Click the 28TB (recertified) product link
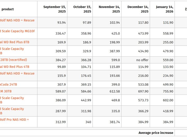This screenshot has height=137, width=187. coord(14,60)
